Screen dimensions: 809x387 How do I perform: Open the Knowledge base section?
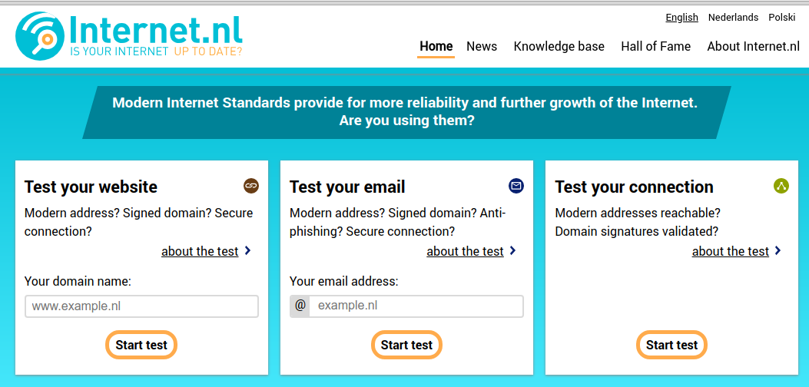pos(559,46)
